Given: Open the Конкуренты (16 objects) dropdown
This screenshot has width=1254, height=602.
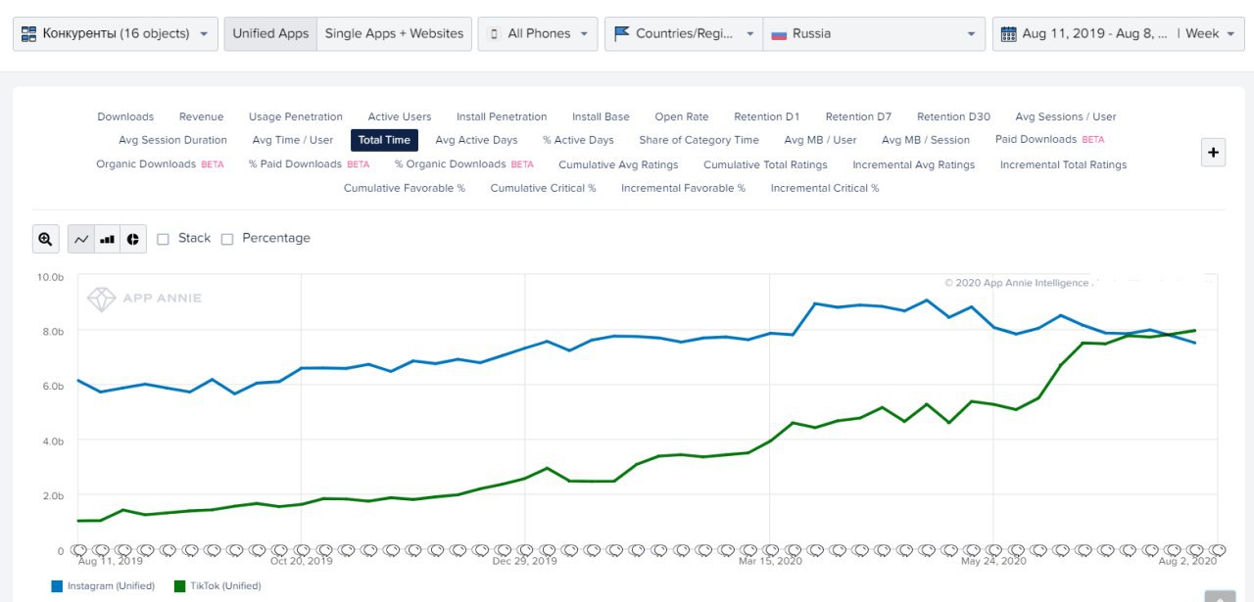Looking at the screenshot, I should (116, 33).
